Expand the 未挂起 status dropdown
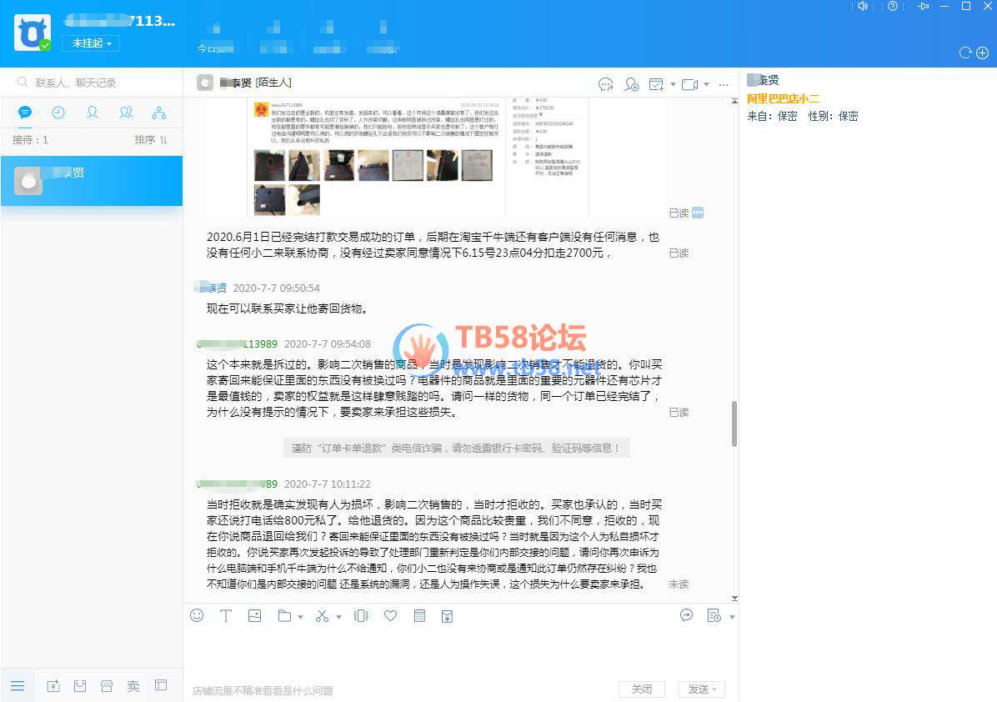Image resolution: width=997 pixels, height=702 pixels. click(91, 43)
